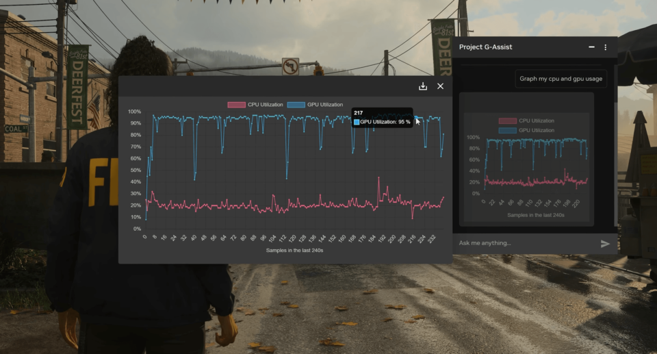The width and height of the screenshot is (657, 354).
Task: Click the Ask me anything input field
Action: click(526, 243)
